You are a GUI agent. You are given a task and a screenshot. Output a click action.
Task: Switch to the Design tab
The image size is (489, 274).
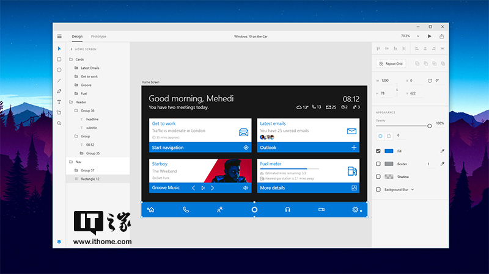pyautogui.click(x=77, y=37)
